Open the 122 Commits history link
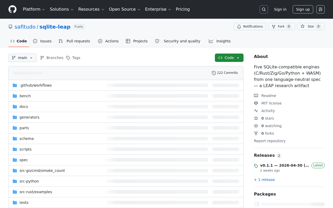 pyautogui.click(x=225, y=73)
